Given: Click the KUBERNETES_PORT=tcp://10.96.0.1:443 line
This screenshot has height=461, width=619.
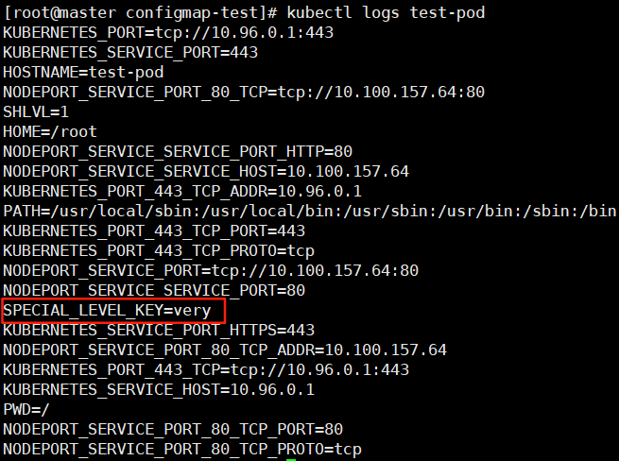Looking at the screenshot, I should click(x=168, y=33).
